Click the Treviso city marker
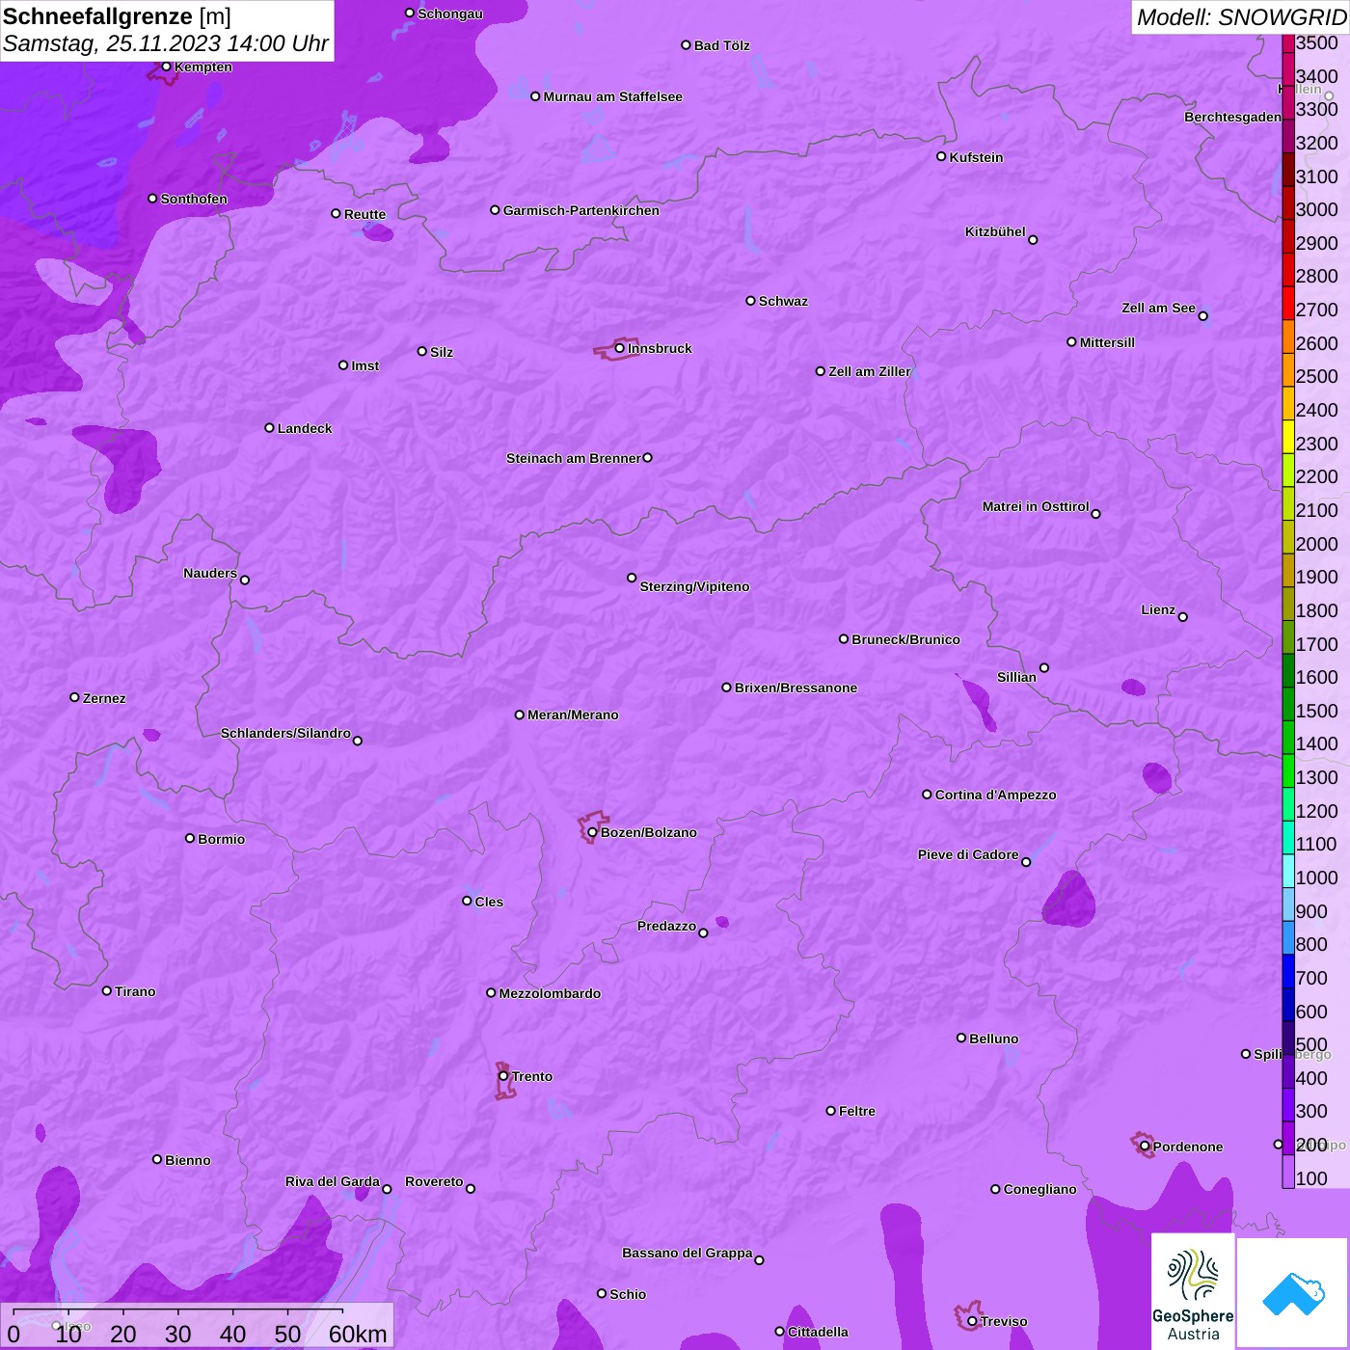1350x1350 pixels. click(x=972, y=1321)
